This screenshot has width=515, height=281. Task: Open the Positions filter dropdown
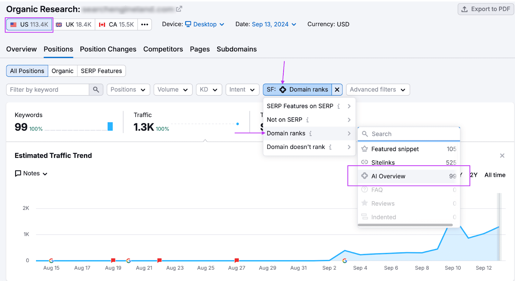128,90
